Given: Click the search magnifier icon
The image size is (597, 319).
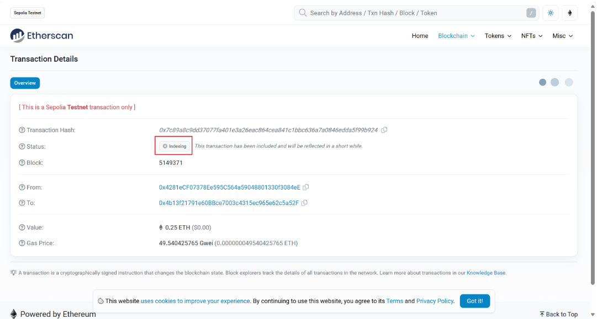Looking at the screenshot, I should tap(303, 13).
